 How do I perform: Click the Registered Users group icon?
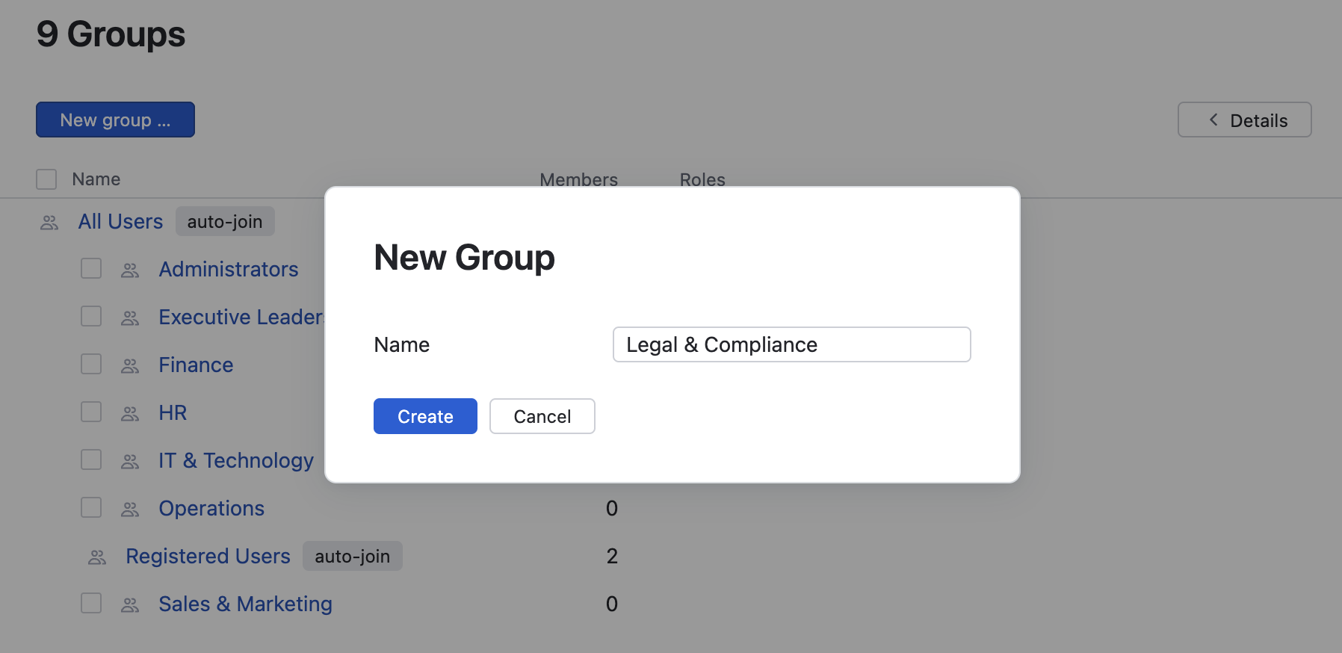[97, 557]
